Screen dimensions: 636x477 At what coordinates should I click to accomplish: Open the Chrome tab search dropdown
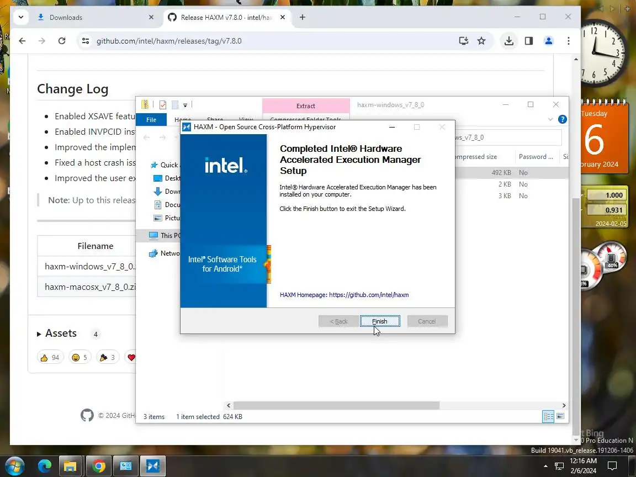tap(21, 17)
